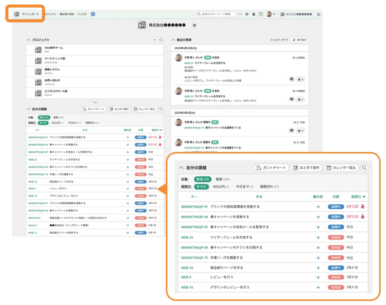Collapse the 最近の更新 section
This screenshot has width=386, height=305.
click(x=173, y=40)
